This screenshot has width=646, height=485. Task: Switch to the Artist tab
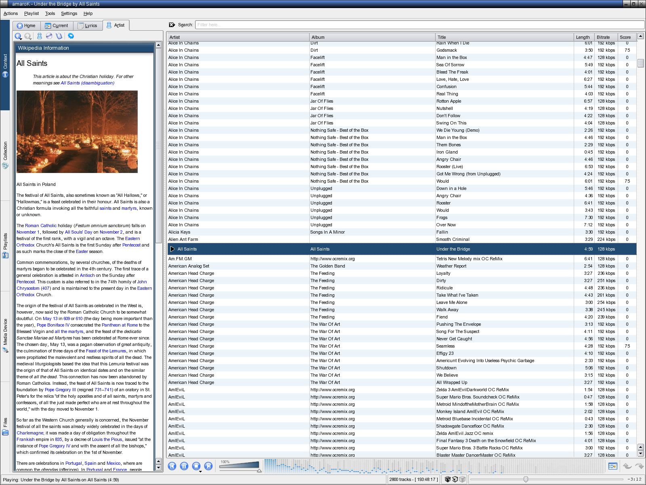[x=116, y=25]
